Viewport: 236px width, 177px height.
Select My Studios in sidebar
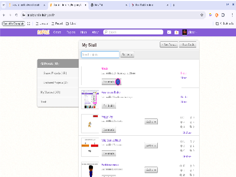(x=58, y=92)
